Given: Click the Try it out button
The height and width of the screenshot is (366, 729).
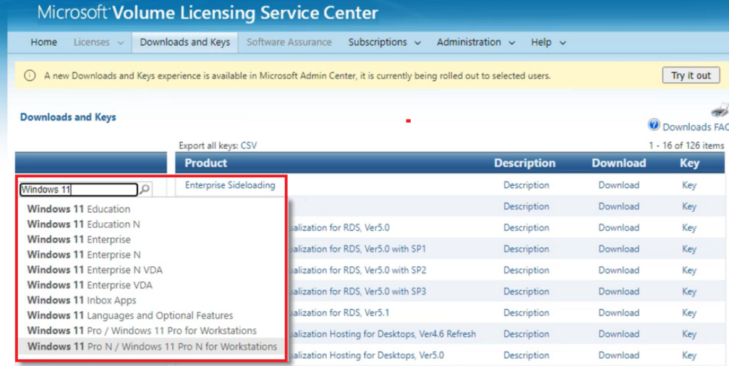Looking at the screenshot, I should (x=691, y=75).
